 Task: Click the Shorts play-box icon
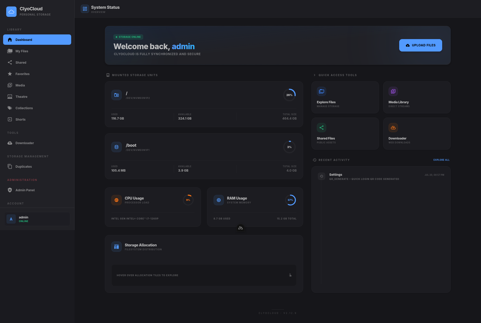(10, 119)
